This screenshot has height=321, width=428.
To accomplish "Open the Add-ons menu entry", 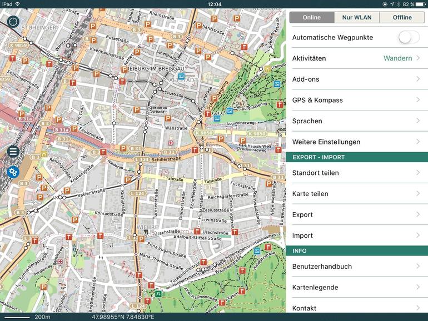I will (x=356, y=79).
